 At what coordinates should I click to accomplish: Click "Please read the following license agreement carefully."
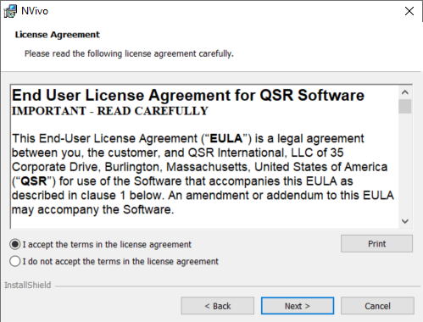coord(129,53)
